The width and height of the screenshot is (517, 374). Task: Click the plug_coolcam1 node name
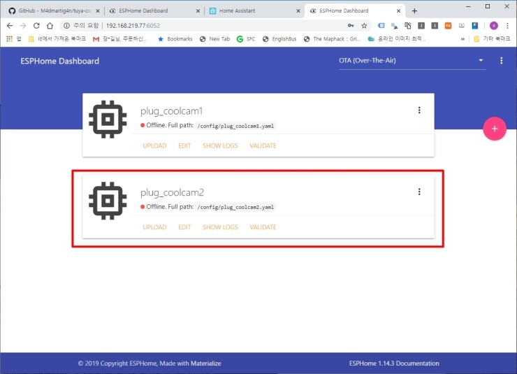click(171, 111)
